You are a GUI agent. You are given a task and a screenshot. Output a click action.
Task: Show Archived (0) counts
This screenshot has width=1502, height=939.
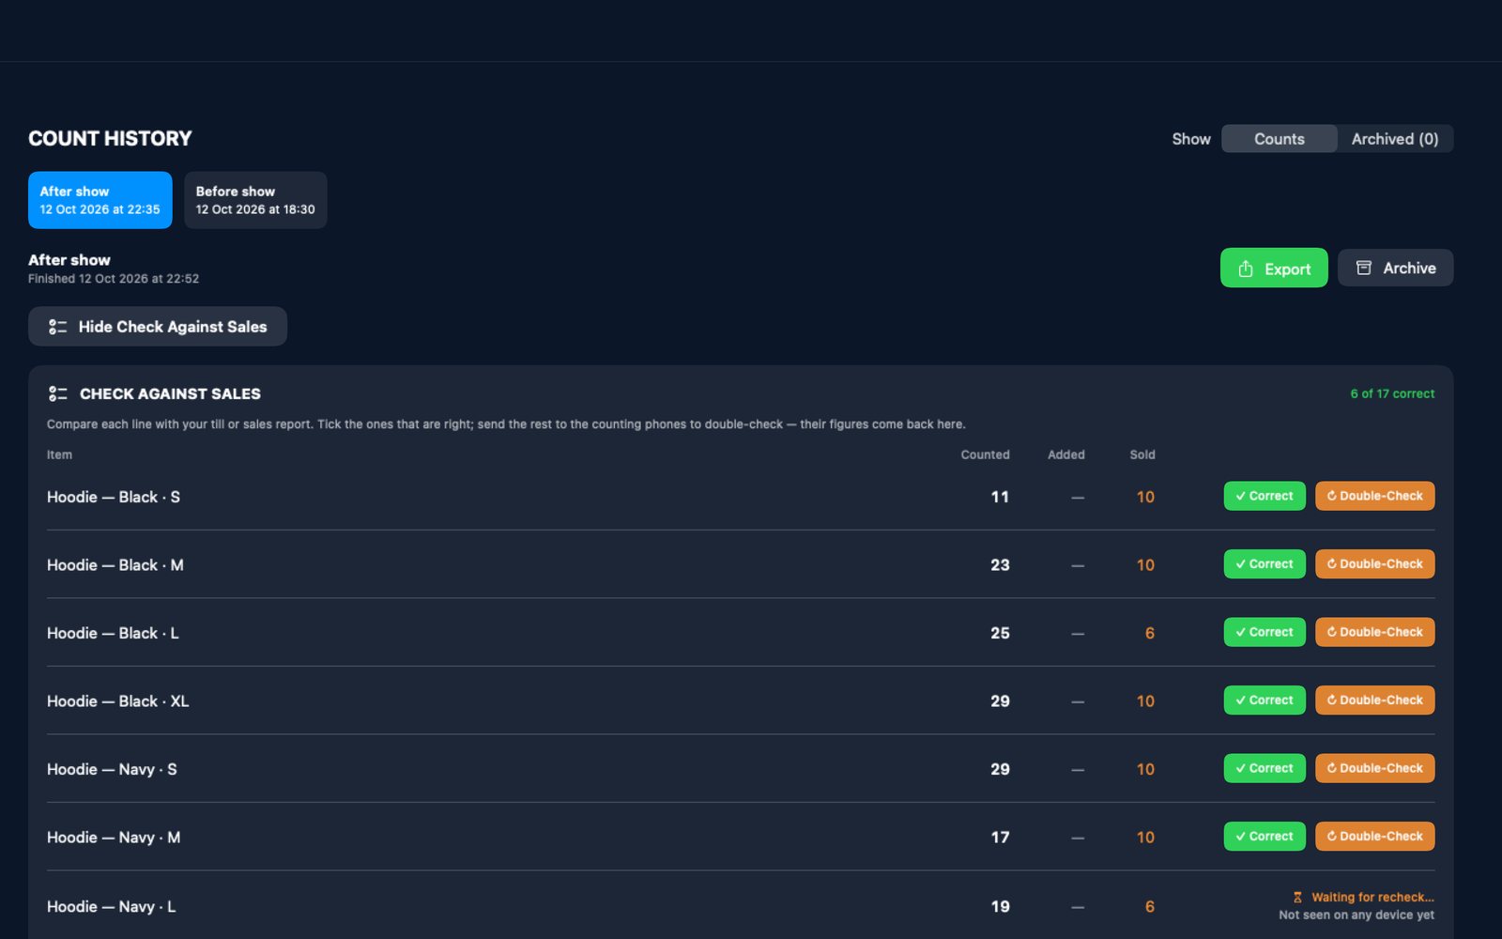click(x=1395, y=139)
